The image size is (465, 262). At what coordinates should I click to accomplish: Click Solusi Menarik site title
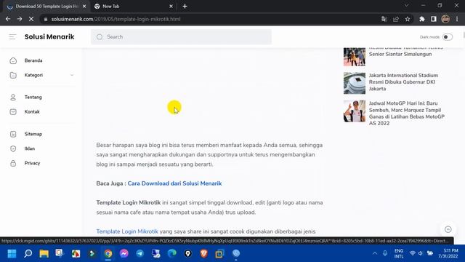(x=49, y=37)
